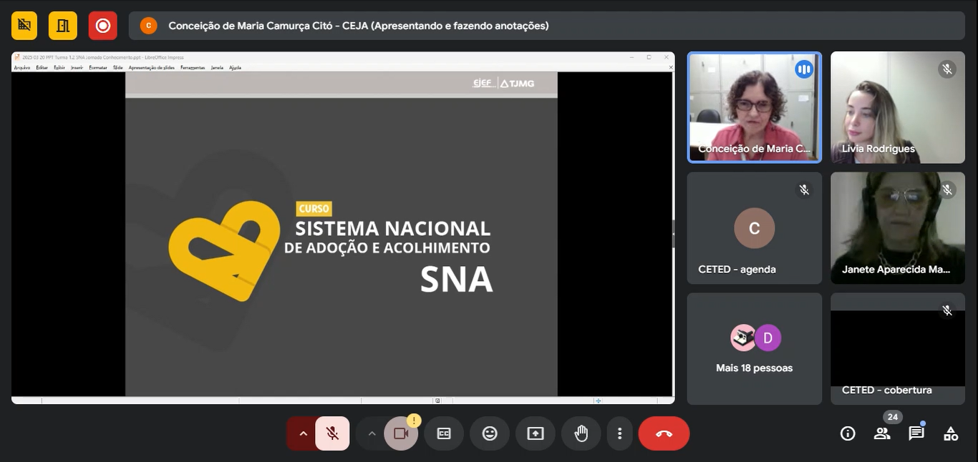Click the 'DE ADOÇÃO E ACOLHIMENTO' subtitle
The image size is (978, 462).
tap(387, 248)
